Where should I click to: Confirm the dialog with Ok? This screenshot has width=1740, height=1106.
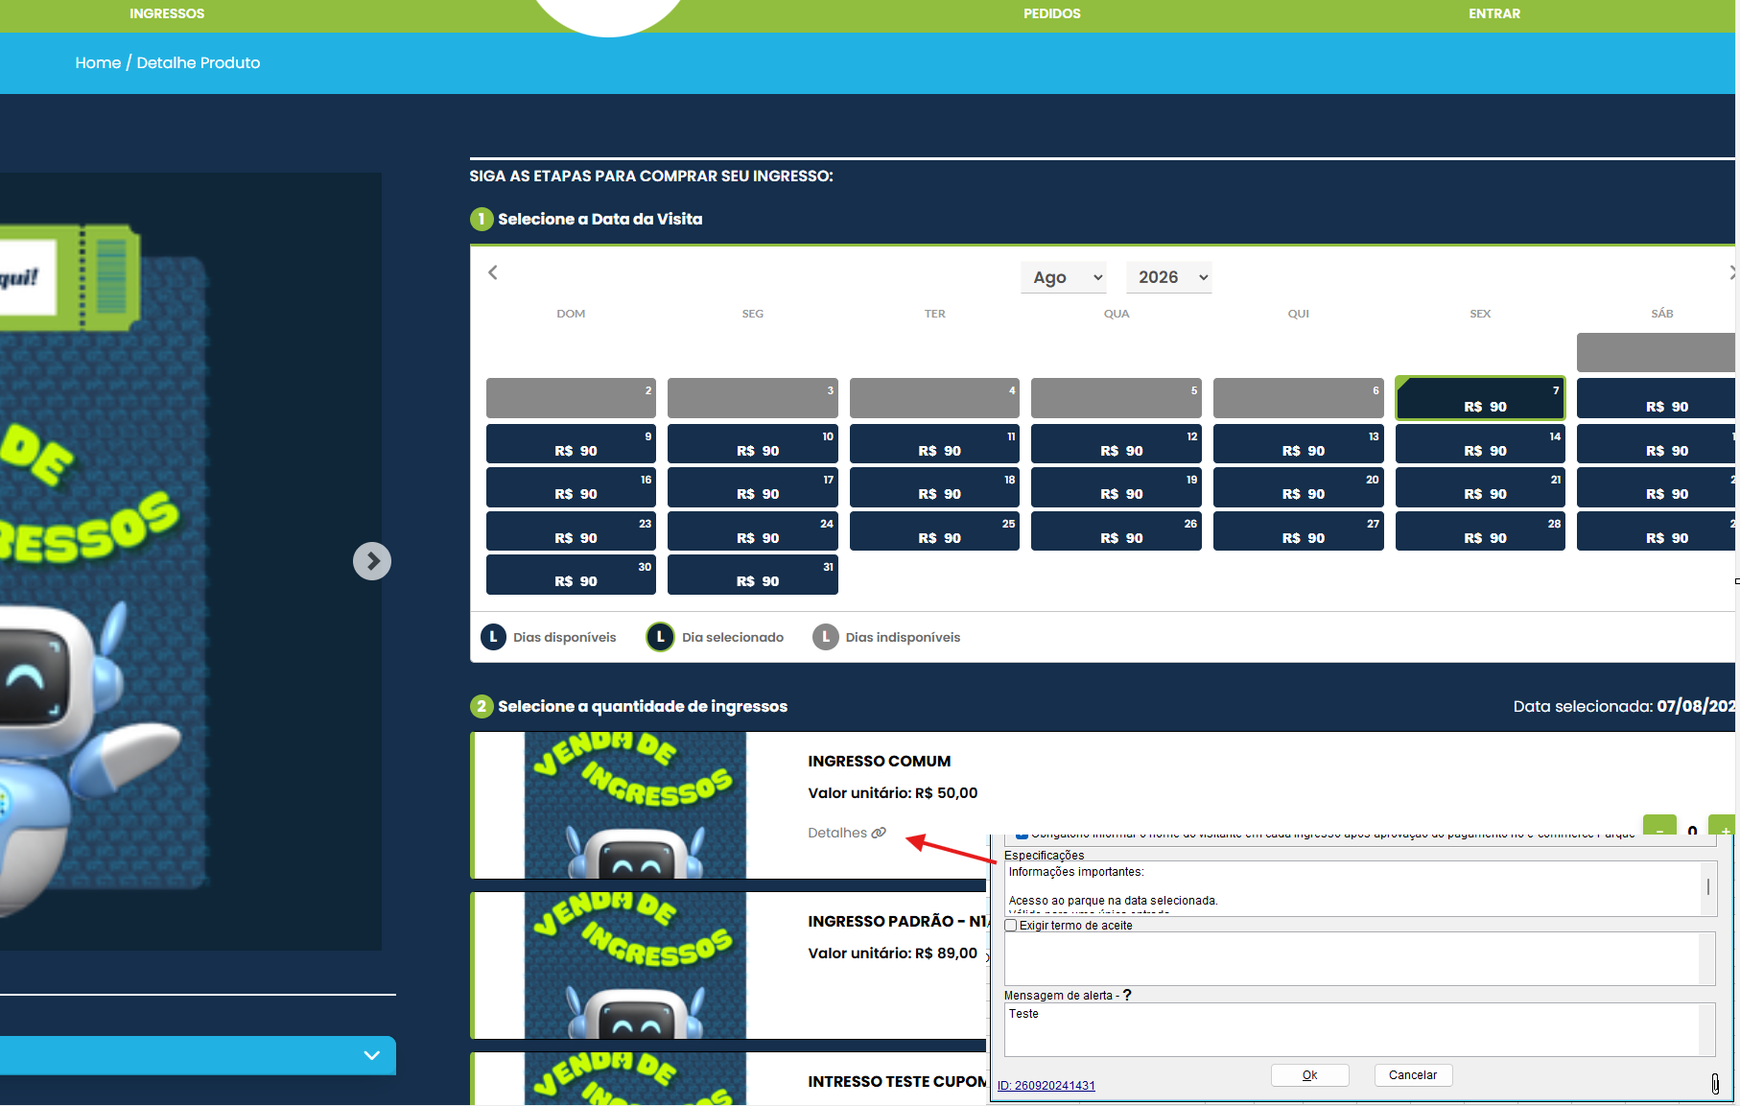(1310, 1075)
